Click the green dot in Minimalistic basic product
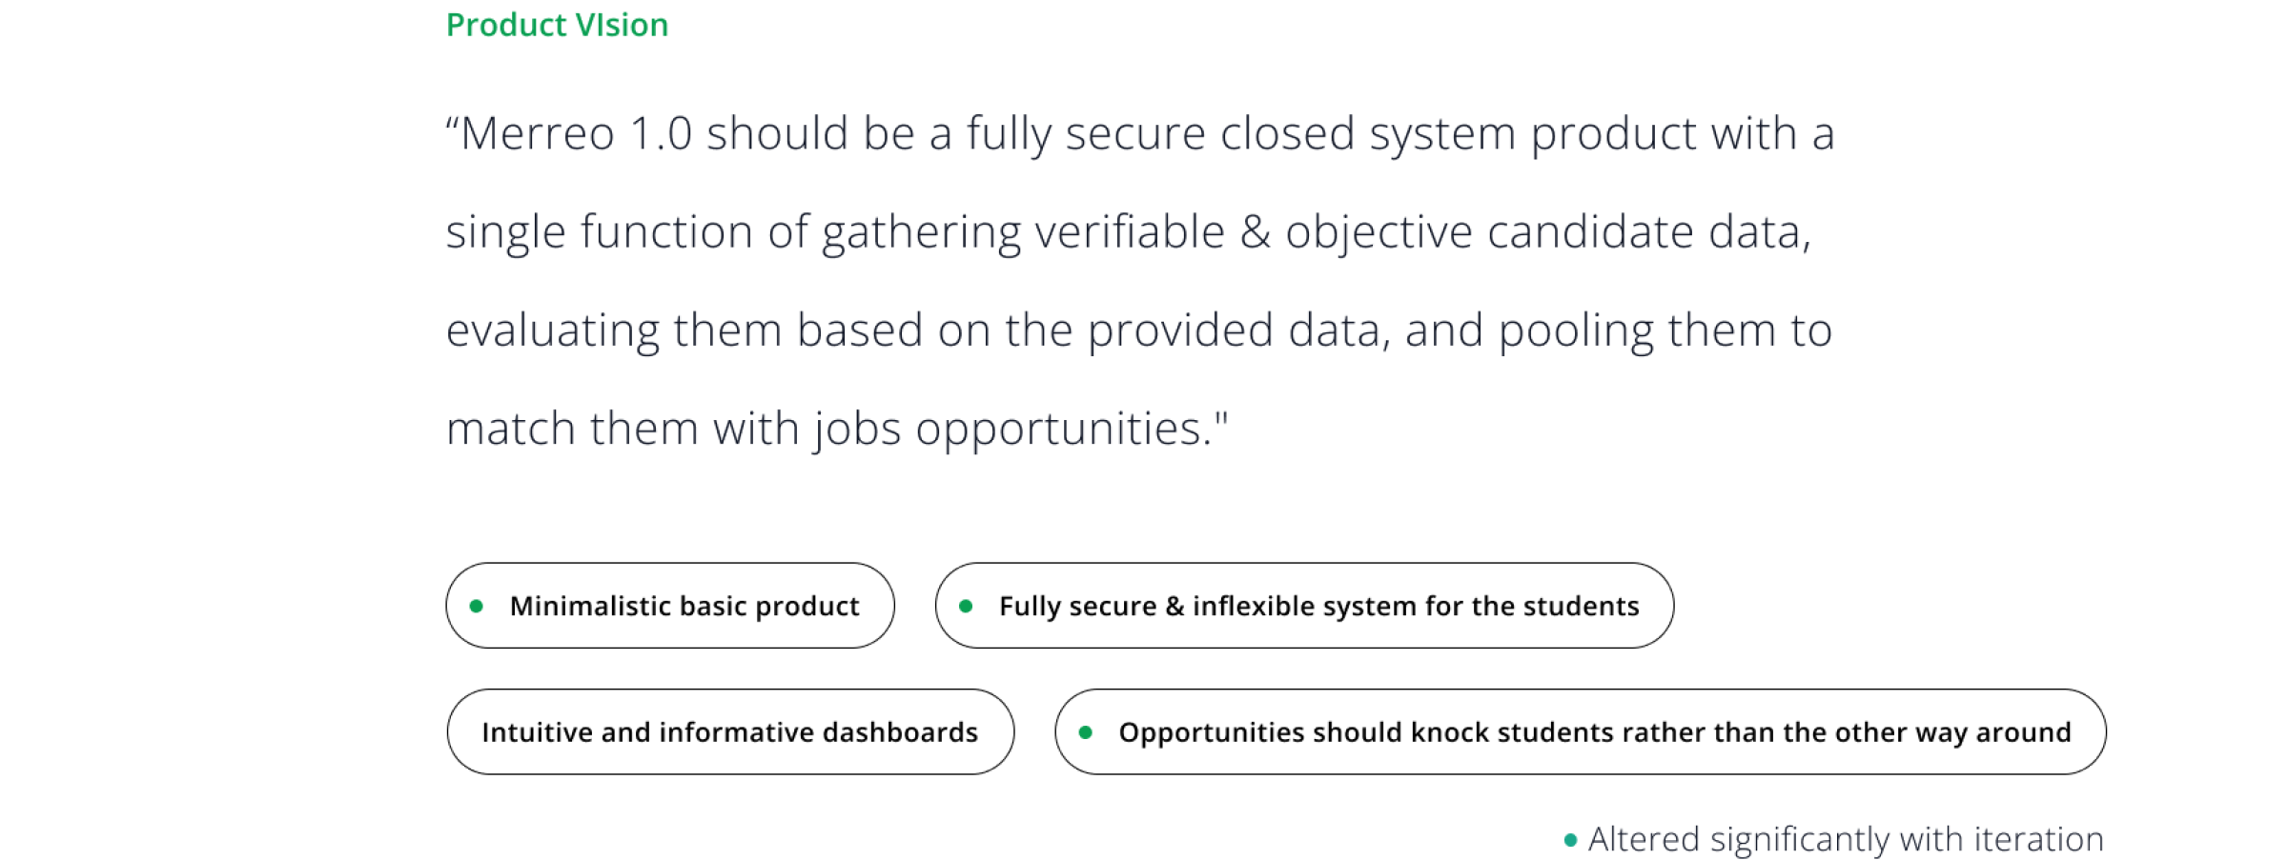This screenshot has height=860, width=2288. tap(477, 606)
